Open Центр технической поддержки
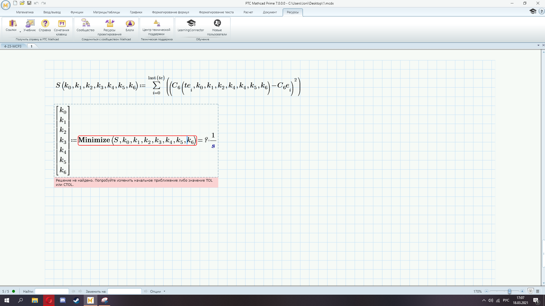This screenshot has height=306, width=545. [156, 27]
